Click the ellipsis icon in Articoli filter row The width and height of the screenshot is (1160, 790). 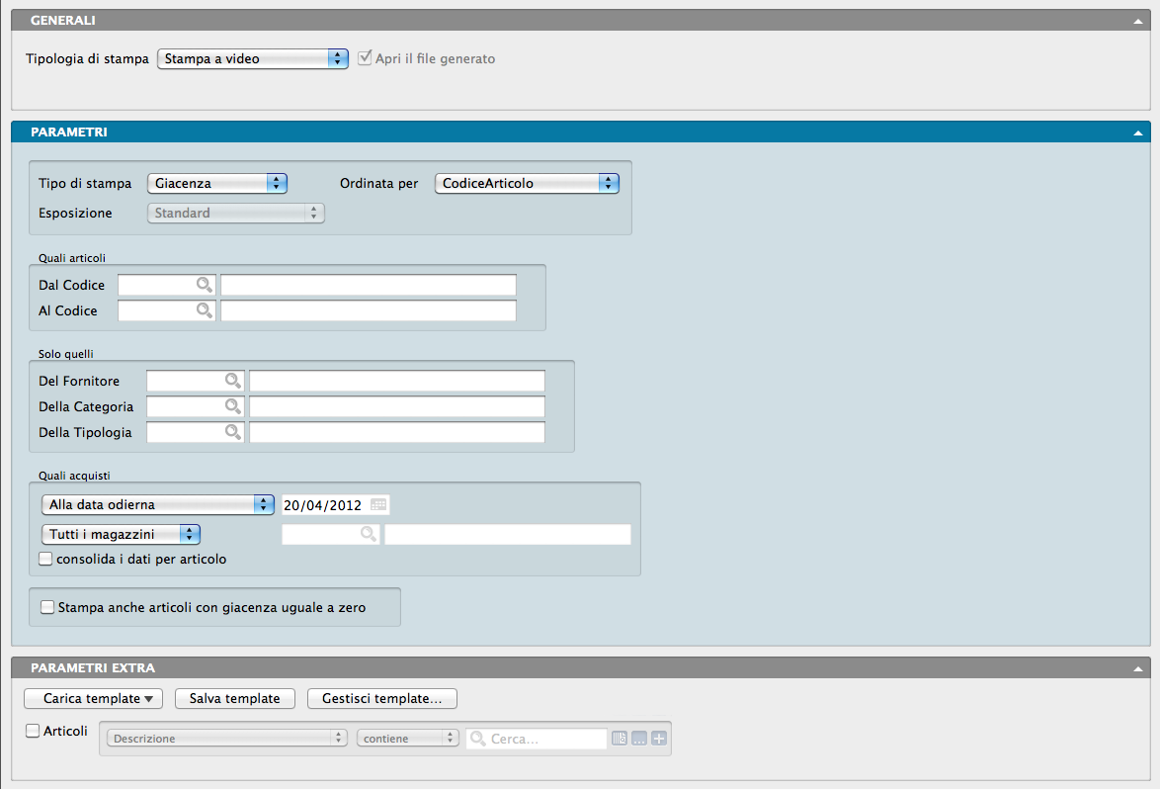[639, 739]
